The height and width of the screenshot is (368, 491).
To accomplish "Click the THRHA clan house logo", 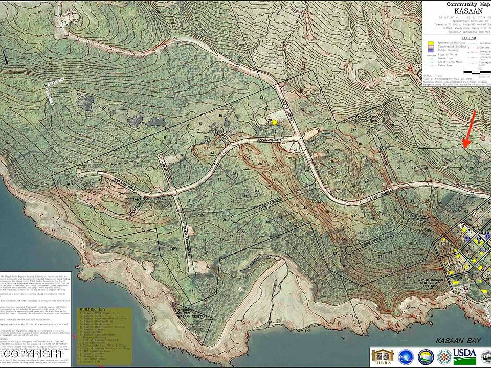I will tap(383, 357).
